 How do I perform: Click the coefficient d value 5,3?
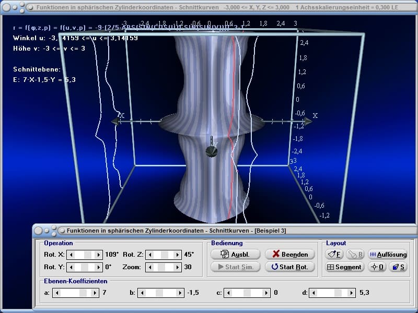tap(364, 293)
